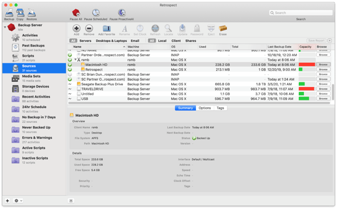Click the Eject icon

(x=211, y=28)
